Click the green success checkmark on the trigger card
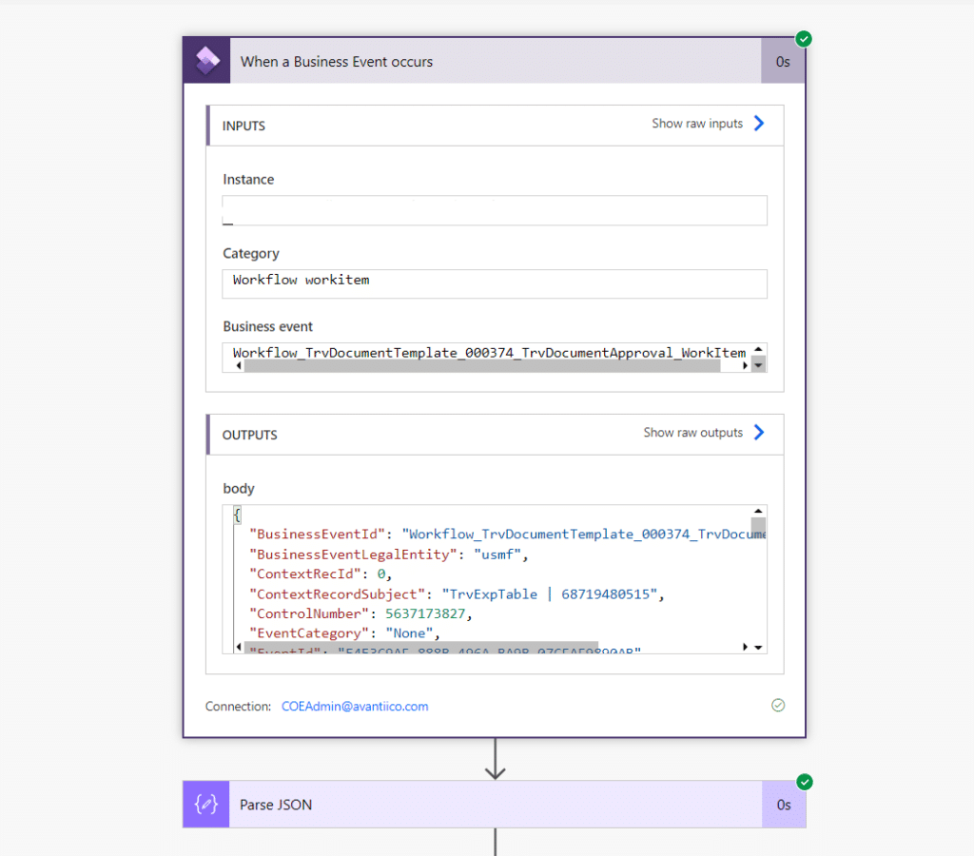The width and height of the screenshot is (974, 856). 803,39
